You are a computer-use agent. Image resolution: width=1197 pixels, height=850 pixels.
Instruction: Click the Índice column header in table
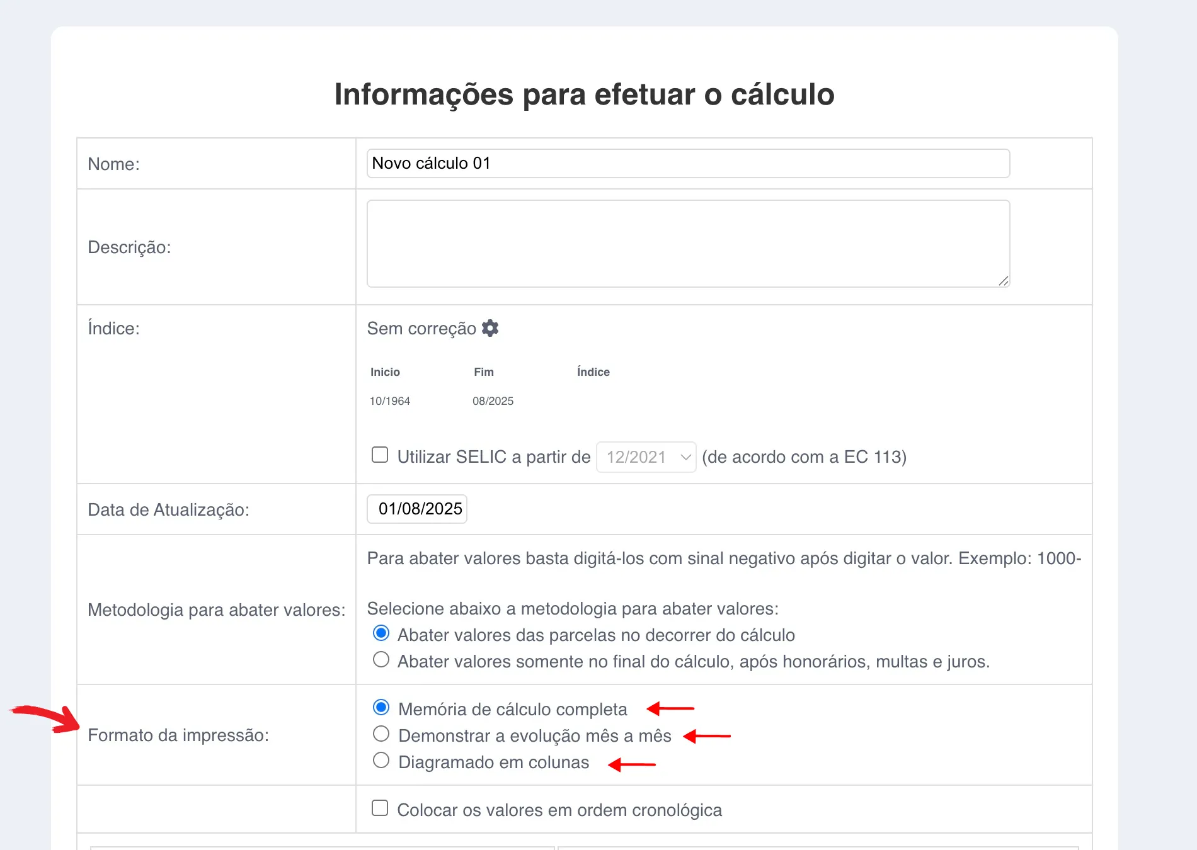593,372
